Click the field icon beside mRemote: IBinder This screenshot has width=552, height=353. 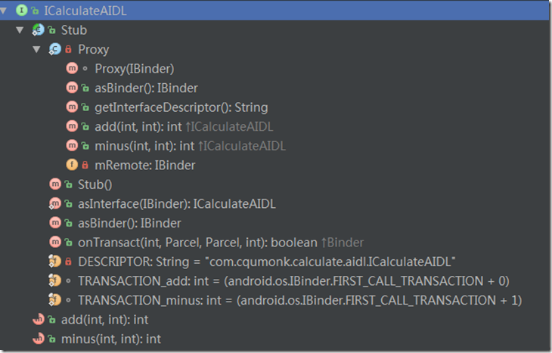click(x=72, y=165)
